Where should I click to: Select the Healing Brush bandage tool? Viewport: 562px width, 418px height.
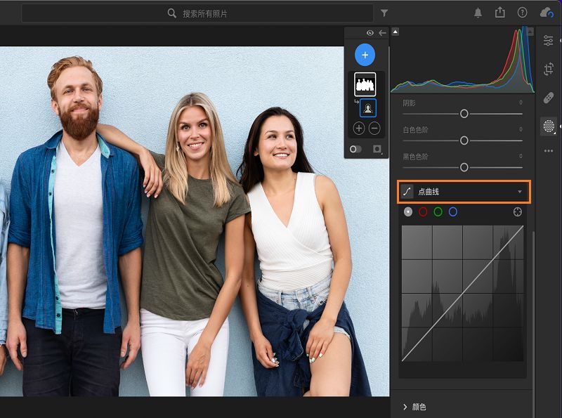tap(549, 98)
